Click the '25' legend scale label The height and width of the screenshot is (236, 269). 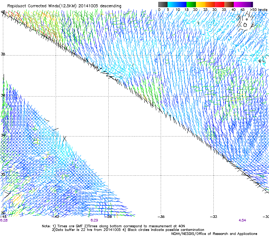click(x=205, y=10)
